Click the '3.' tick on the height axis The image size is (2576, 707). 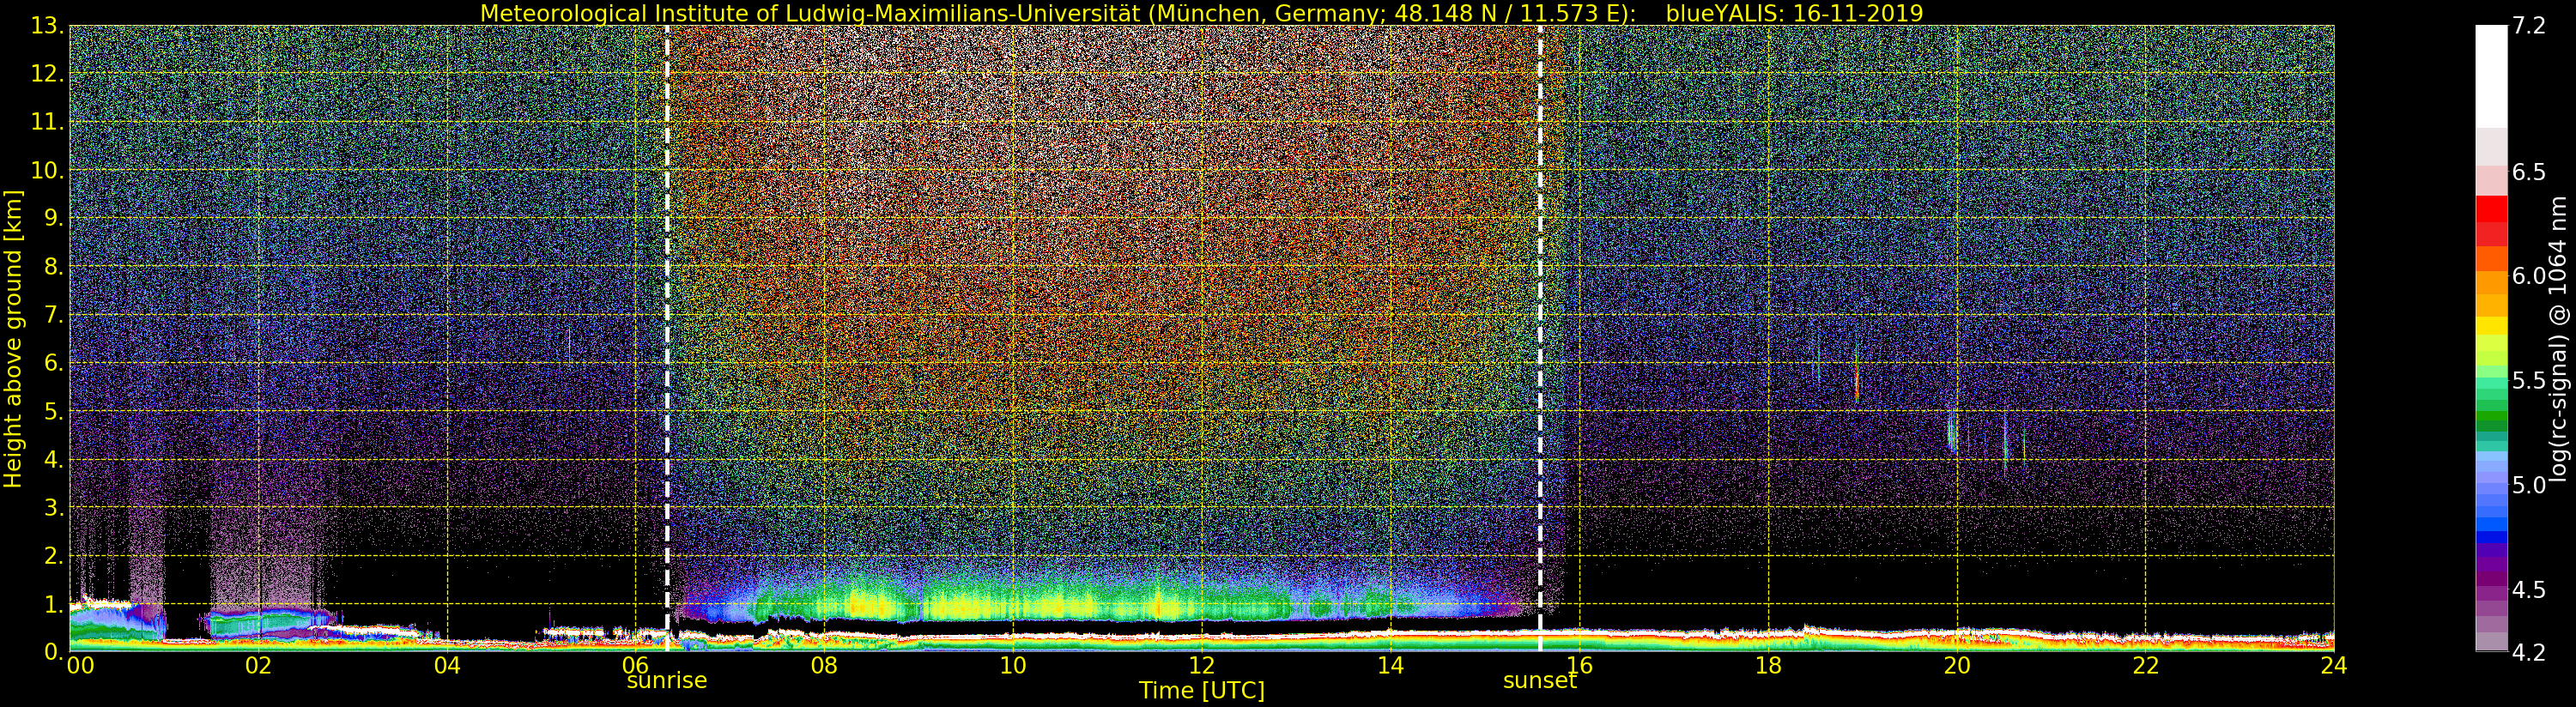(53, 508)
